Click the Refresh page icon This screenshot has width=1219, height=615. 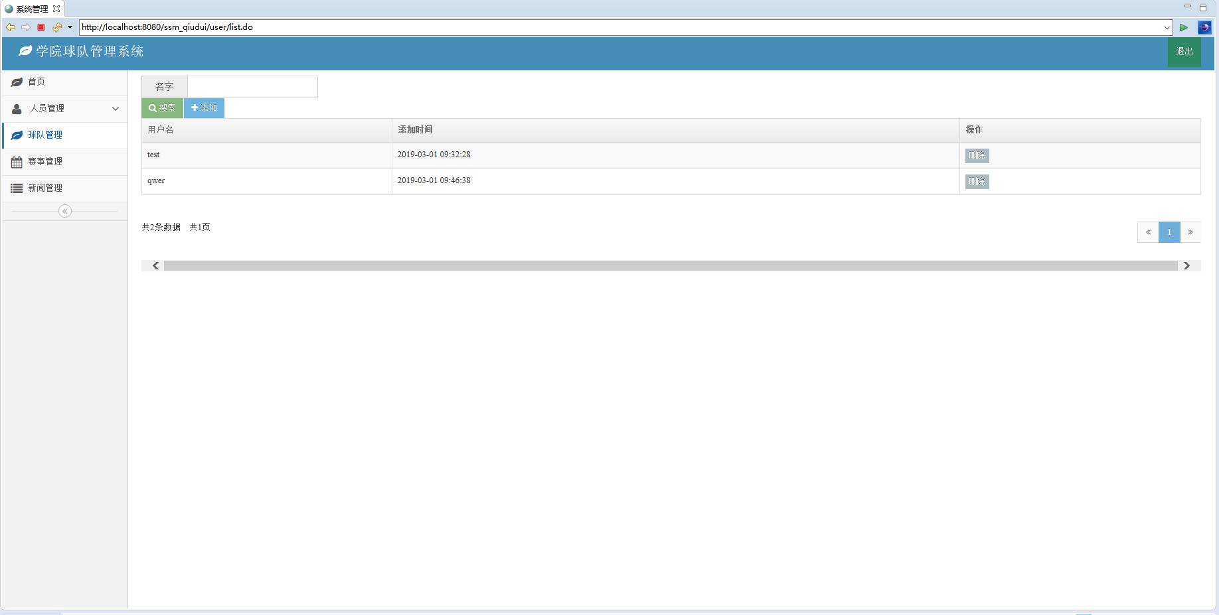57,27
